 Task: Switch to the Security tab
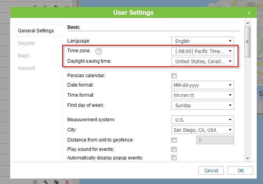[x=27, y=43]
